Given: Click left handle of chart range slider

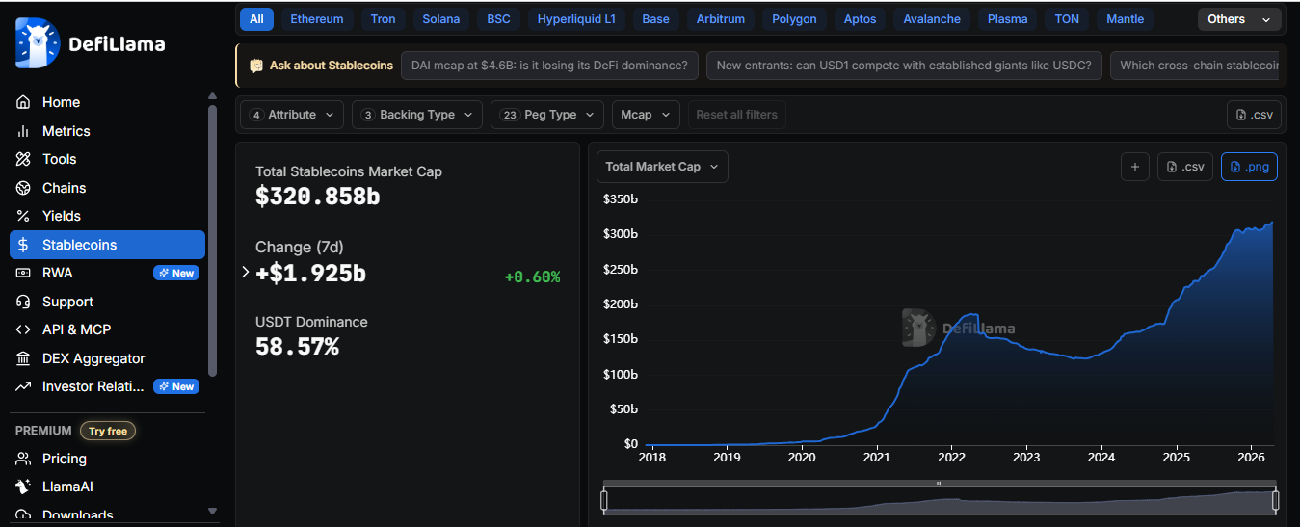Looking at the screenshot, I should pos(604,500).
